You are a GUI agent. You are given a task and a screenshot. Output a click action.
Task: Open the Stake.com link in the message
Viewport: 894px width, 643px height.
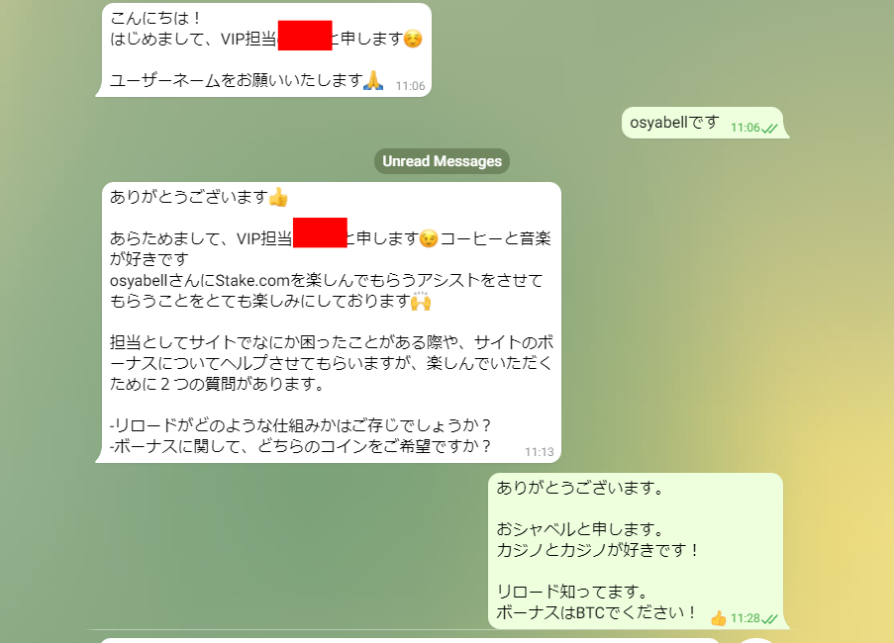[252, 280]
